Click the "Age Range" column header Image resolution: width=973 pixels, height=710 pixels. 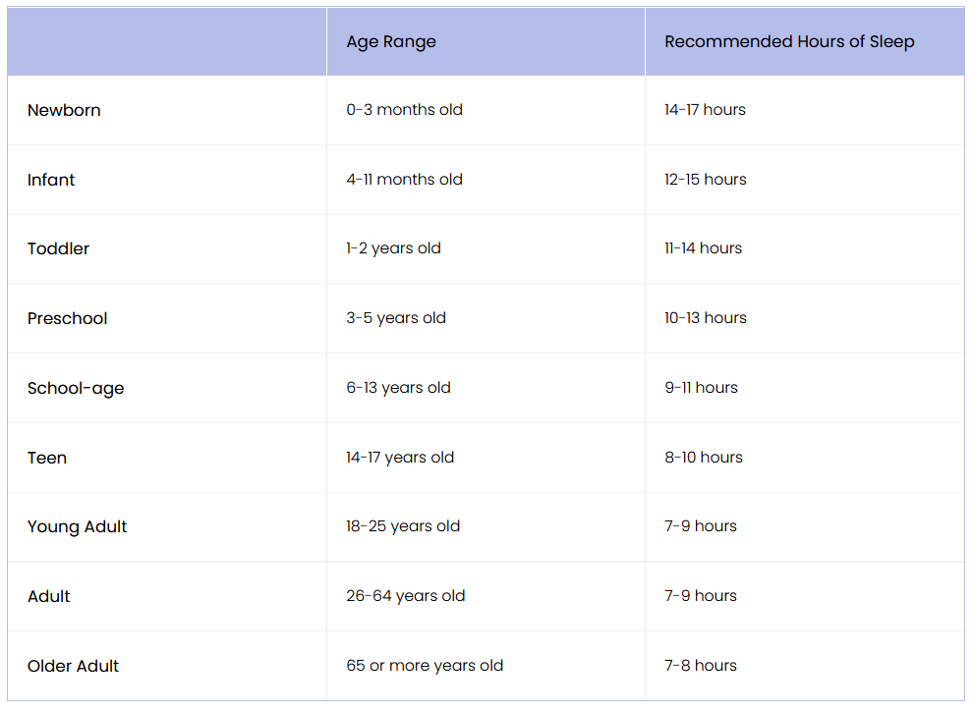tap(391, 41)
